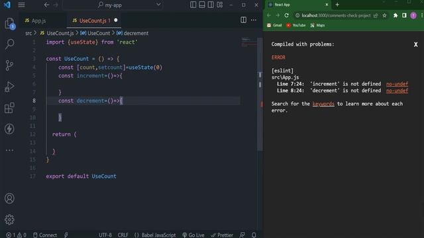
Task: Open the UseCount symbol breadcrumb
Action: [95, 33]
